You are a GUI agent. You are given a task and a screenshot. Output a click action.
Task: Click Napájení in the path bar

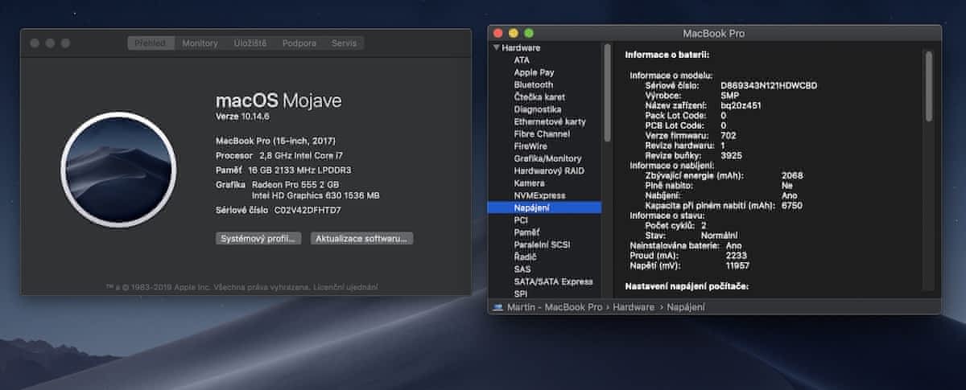point(685,307)
